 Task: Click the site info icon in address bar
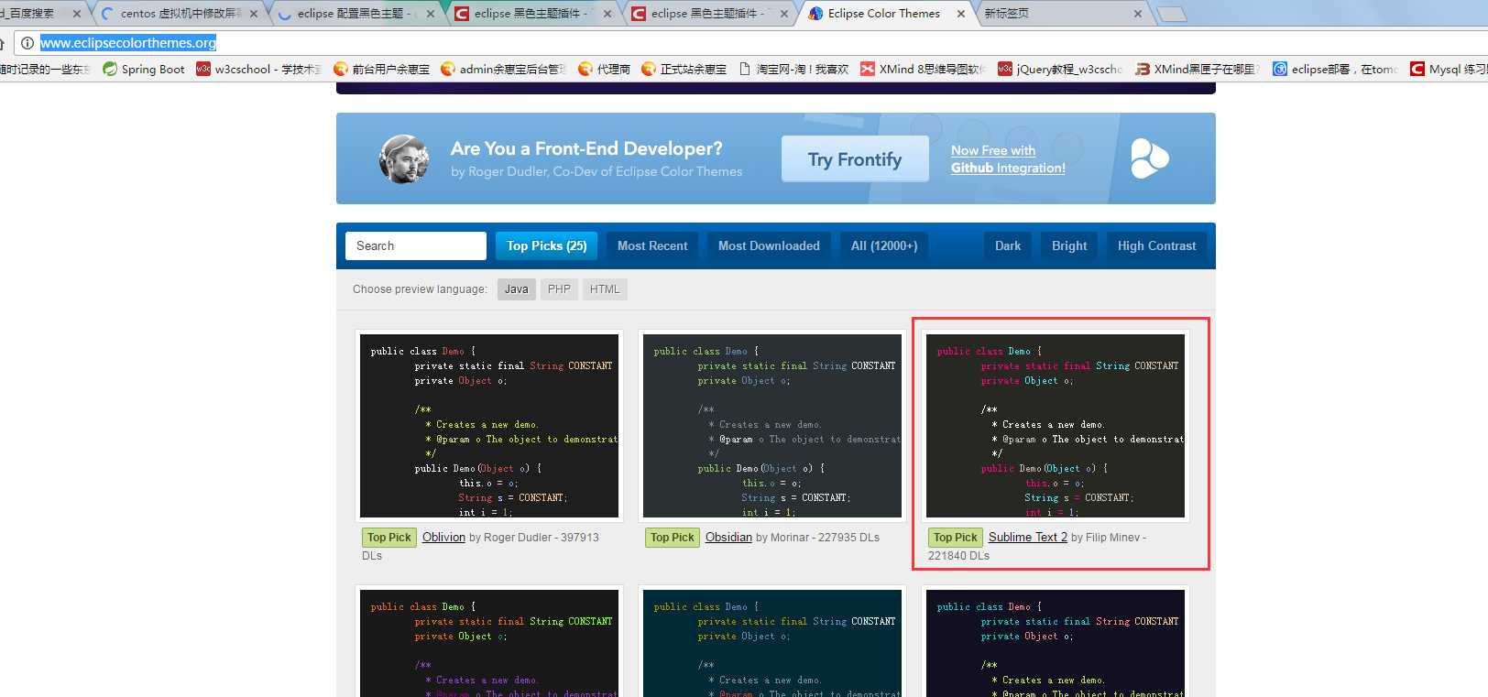[27, 43]
